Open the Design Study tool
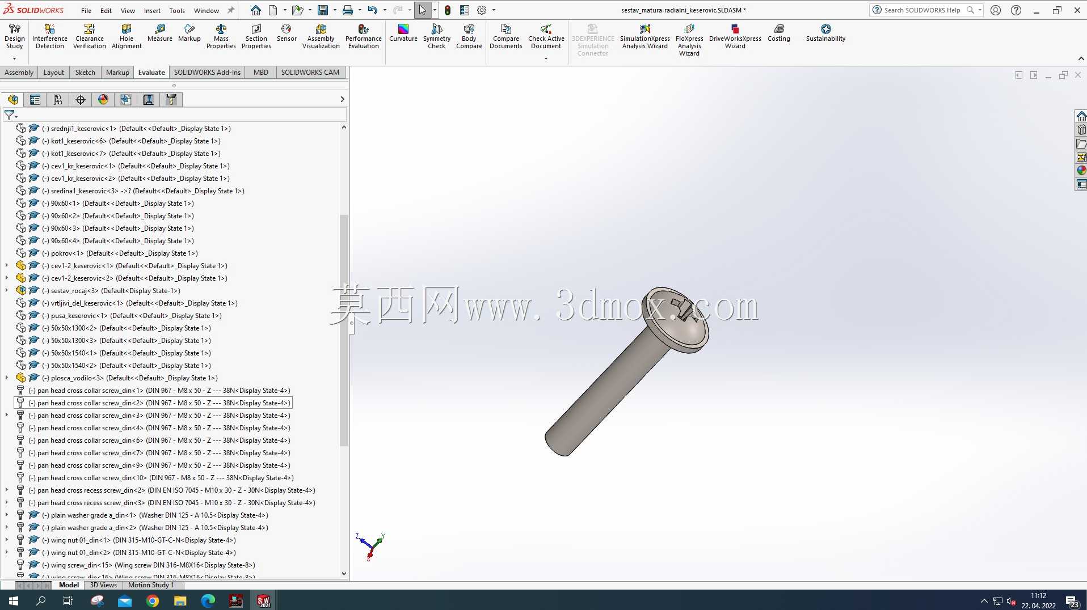This screenshot has height=610, width=1087. click(x=15, y=37)
